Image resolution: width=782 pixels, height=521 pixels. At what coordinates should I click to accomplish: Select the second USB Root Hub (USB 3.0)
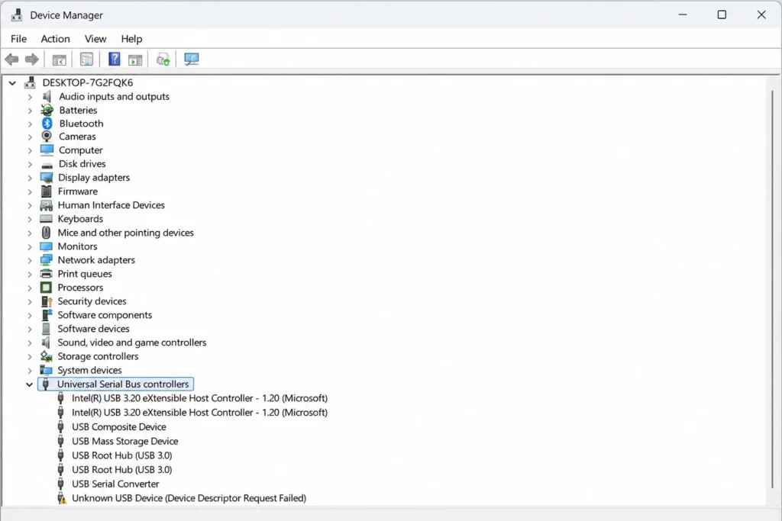[122, 470]
